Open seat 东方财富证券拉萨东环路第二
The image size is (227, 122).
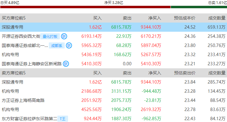[29, 119]
